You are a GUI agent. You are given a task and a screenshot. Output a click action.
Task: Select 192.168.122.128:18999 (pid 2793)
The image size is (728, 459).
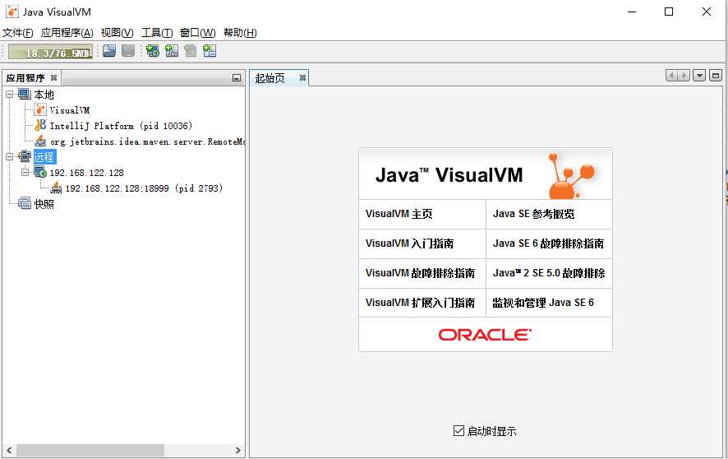144,188
